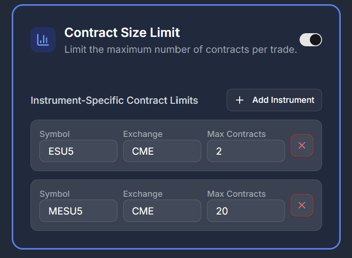The height and width of the screenshot is (258, 352).
Task: Focus the ESU5 symbol field
Action: [x=78, y=151]
